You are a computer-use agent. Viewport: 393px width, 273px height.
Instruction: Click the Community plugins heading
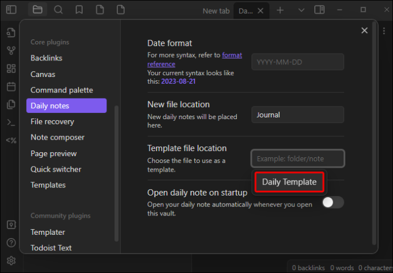pyautogui.click(x=60, y=216)
